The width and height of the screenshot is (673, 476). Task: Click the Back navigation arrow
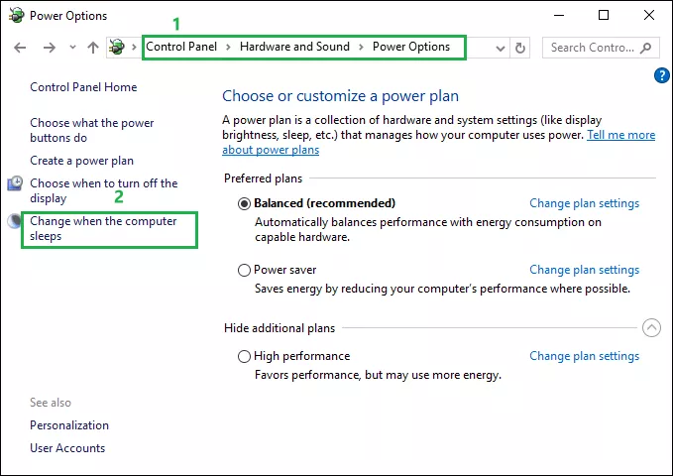click(x=20, y=48)
